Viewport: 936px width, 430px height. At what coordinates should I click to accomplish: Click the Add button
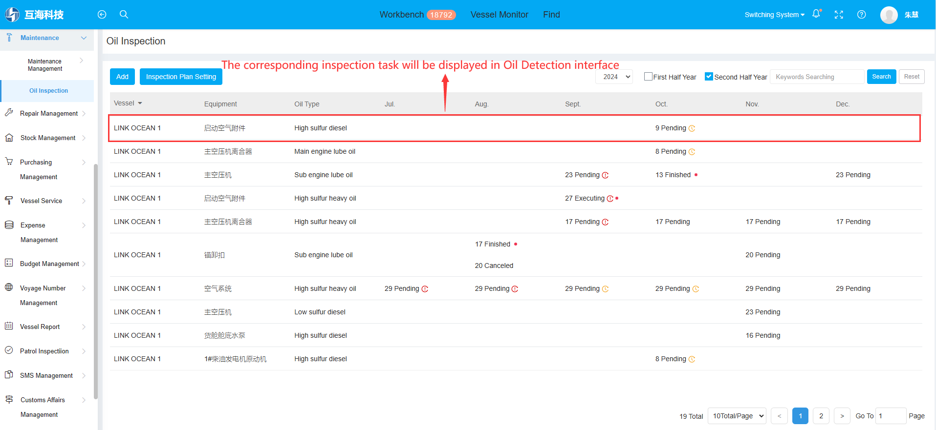click(122, 77)
